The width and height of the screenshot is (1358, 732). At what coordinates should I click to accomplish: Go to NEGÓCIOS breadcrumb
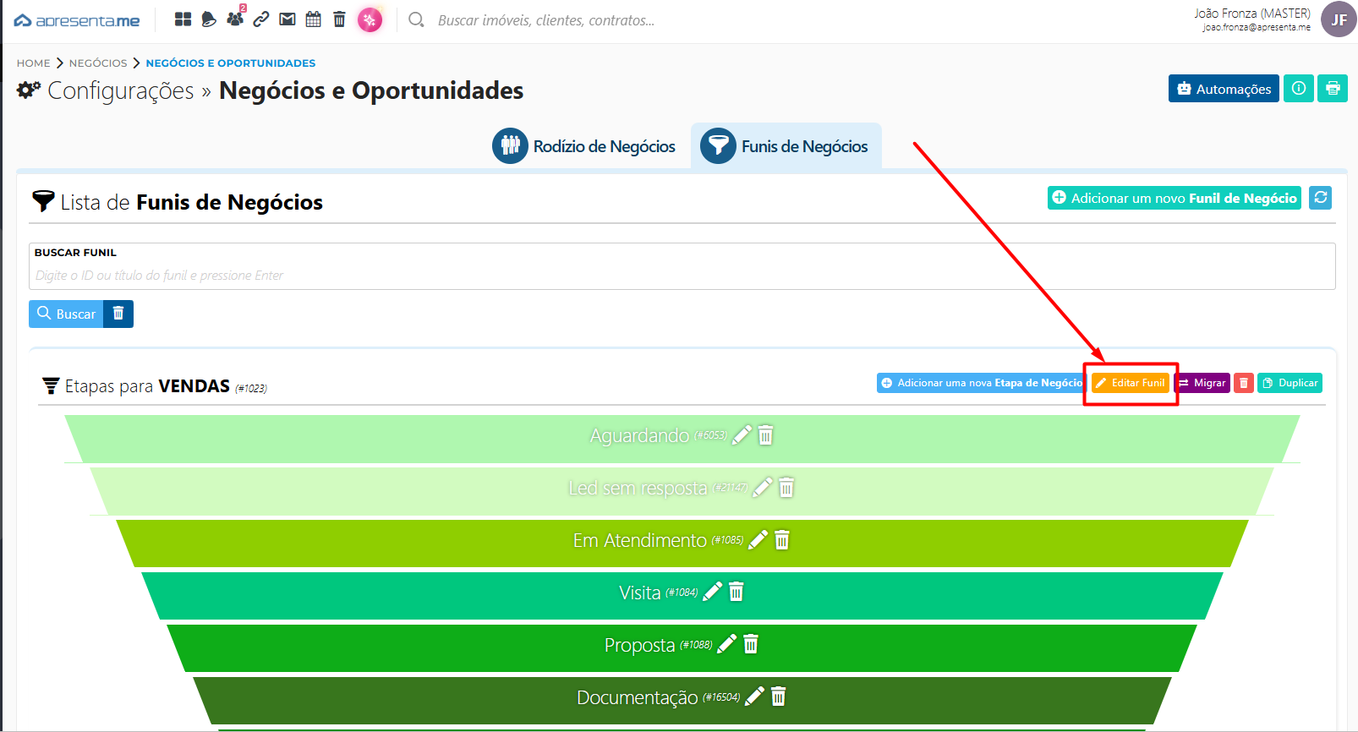point(98,63)
